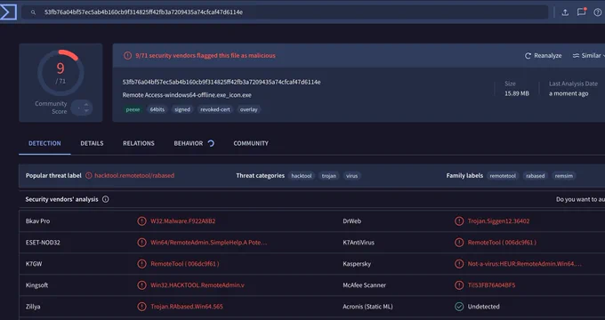Click the Reanalyze button
This screenshot has height=320, width=605.
(544, 55)
